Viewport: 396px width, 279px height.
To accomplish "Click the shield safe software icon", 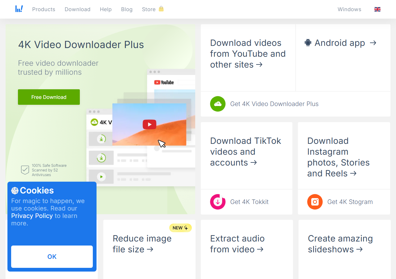I will pyautogui.click(x=25, y=170).
